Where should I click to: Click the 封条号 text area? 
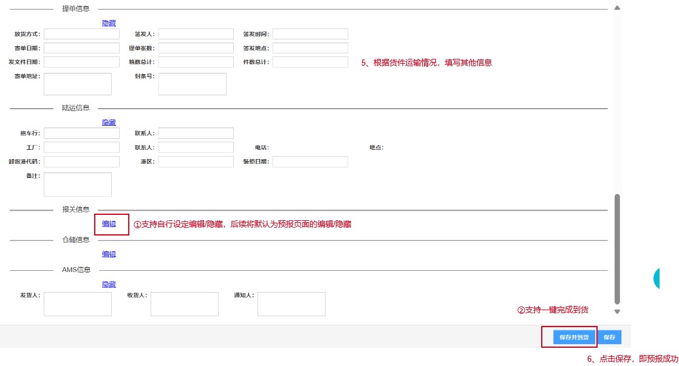click(192, 84)
